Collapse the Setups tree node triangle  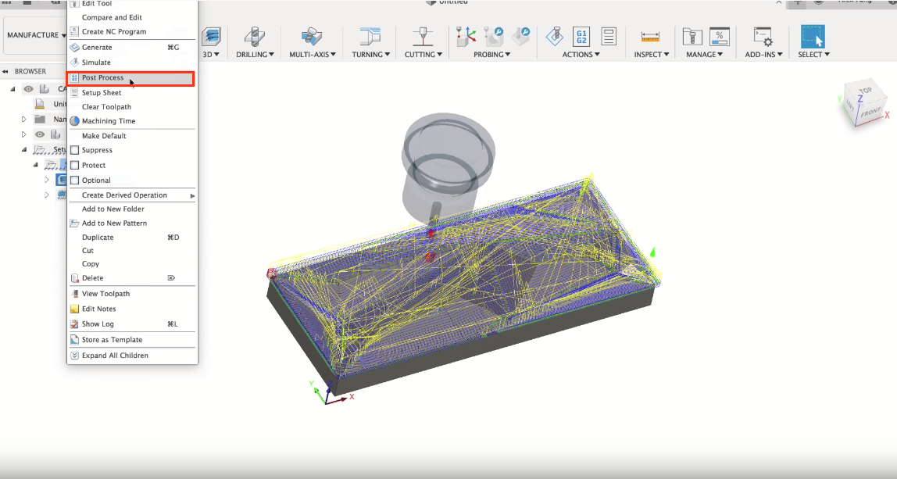click(24, 149)
